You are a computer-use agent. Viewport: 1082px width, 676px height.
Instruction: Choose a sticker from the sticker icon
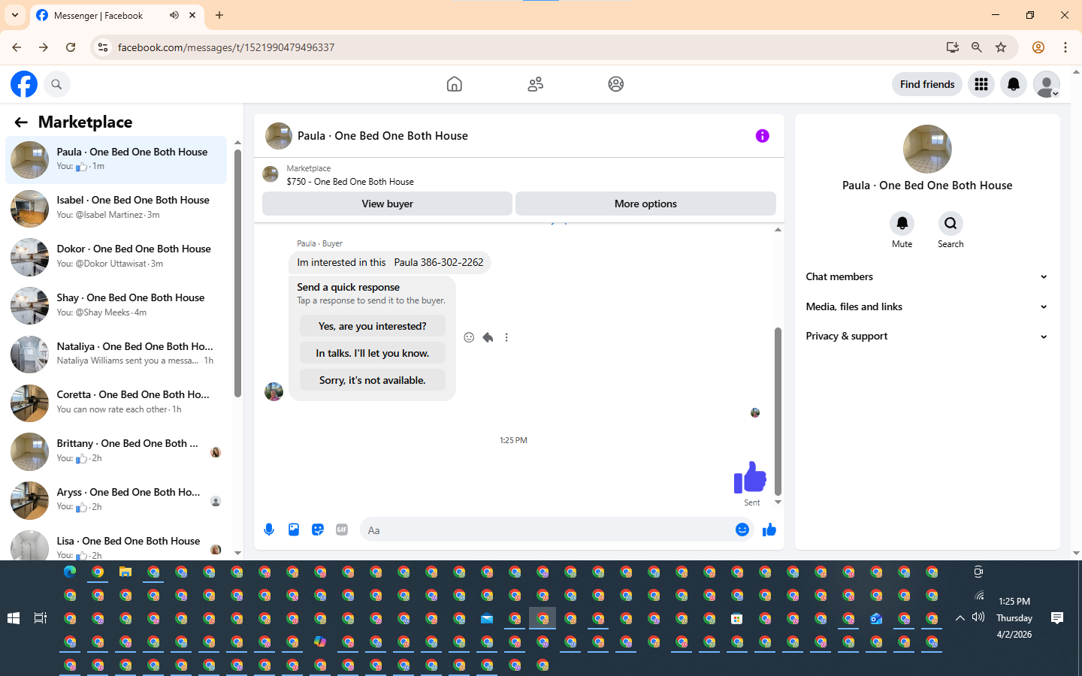318,530
